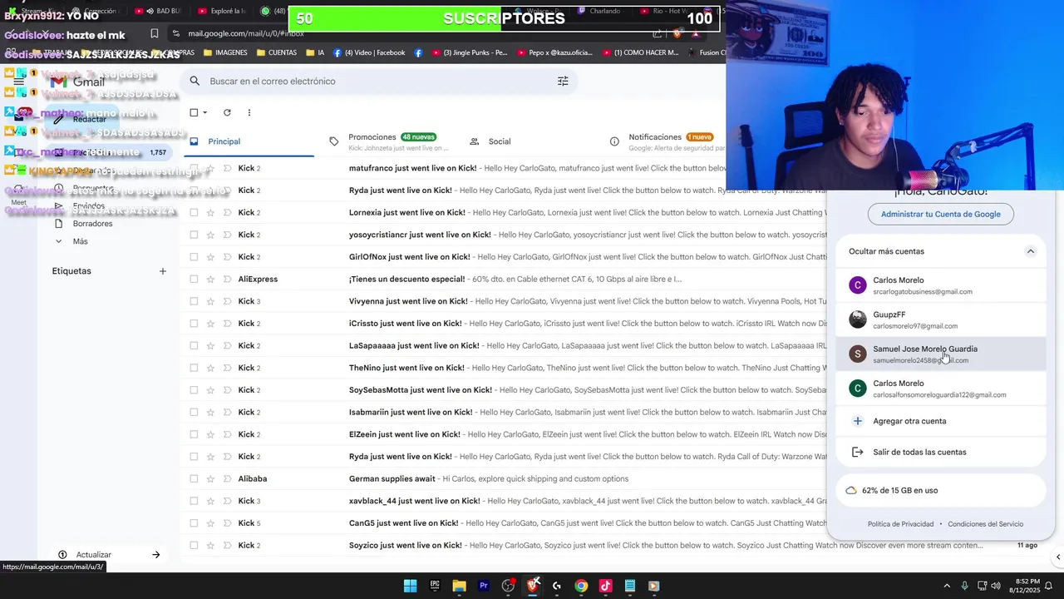Open the search options filter icon
The width and height of the screenshot is (1064, 599).
coord(563,81)
